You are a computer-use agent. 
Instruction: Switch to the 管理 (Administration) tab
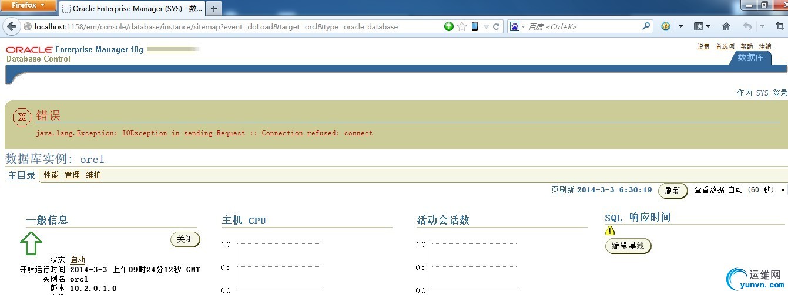(x=72, y=175)
